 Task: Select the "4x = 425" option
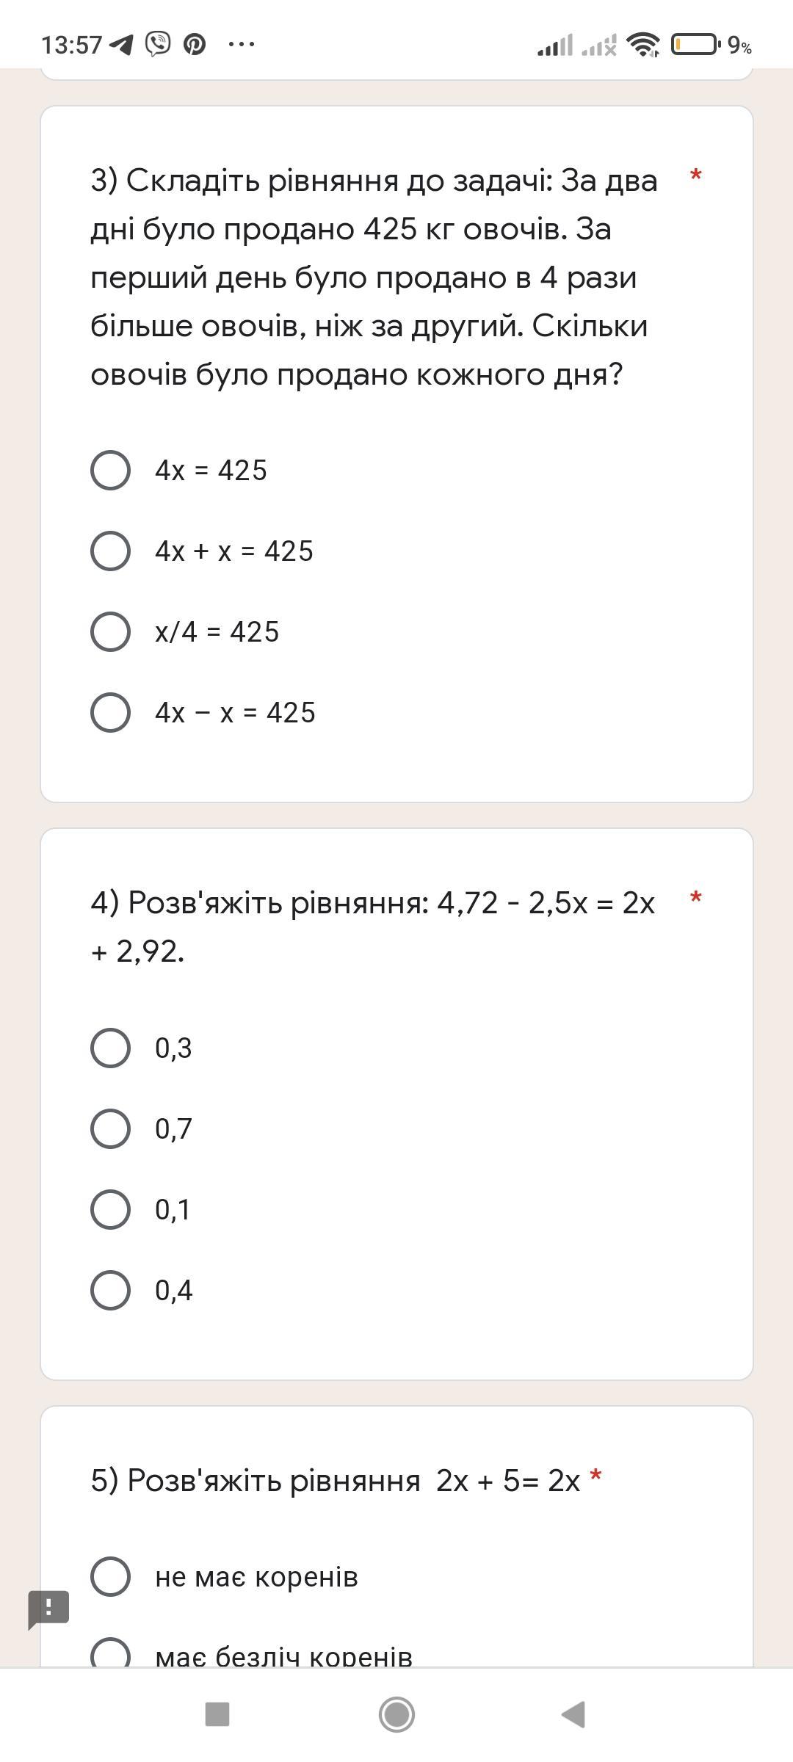111,470
